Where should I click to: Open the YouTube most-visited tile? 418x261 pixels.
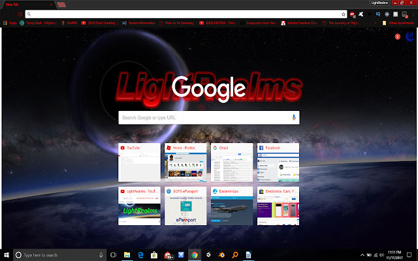(139, 162)
